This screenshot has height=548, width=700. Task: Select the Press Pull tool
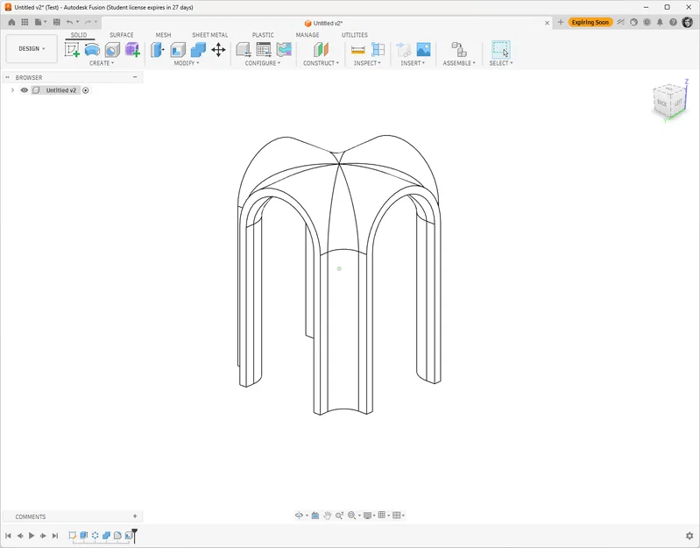(157, 50)
